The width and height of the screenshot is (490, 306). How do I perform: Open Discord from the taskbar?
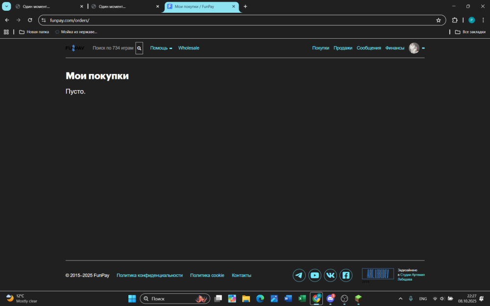[x=330, y=299]
